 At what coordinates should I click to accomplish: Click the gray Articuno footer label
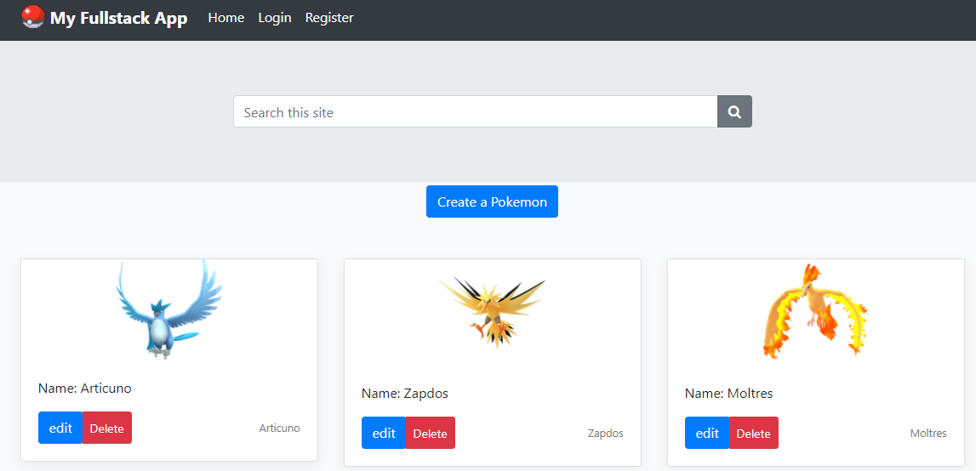tap(279, 428)
